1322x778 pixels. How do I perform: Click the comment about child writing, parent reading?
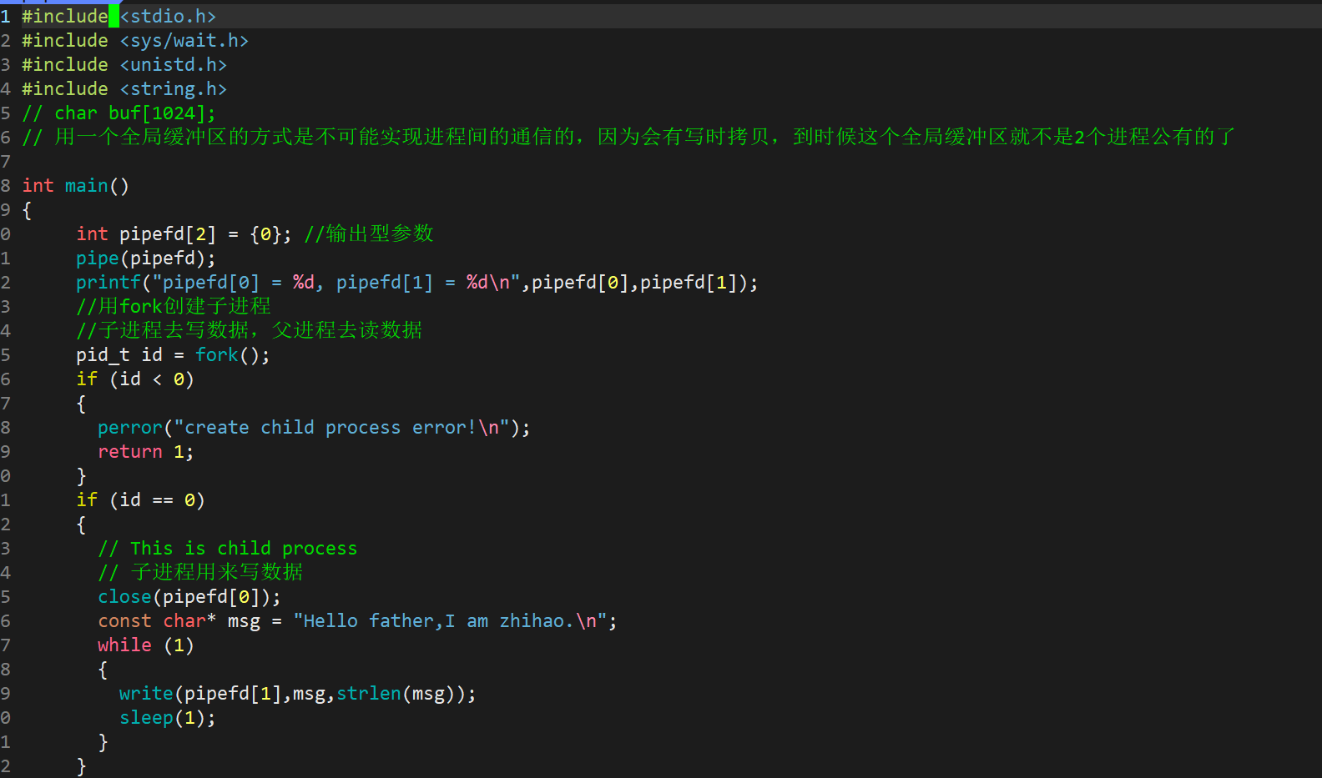pos(250,330)
